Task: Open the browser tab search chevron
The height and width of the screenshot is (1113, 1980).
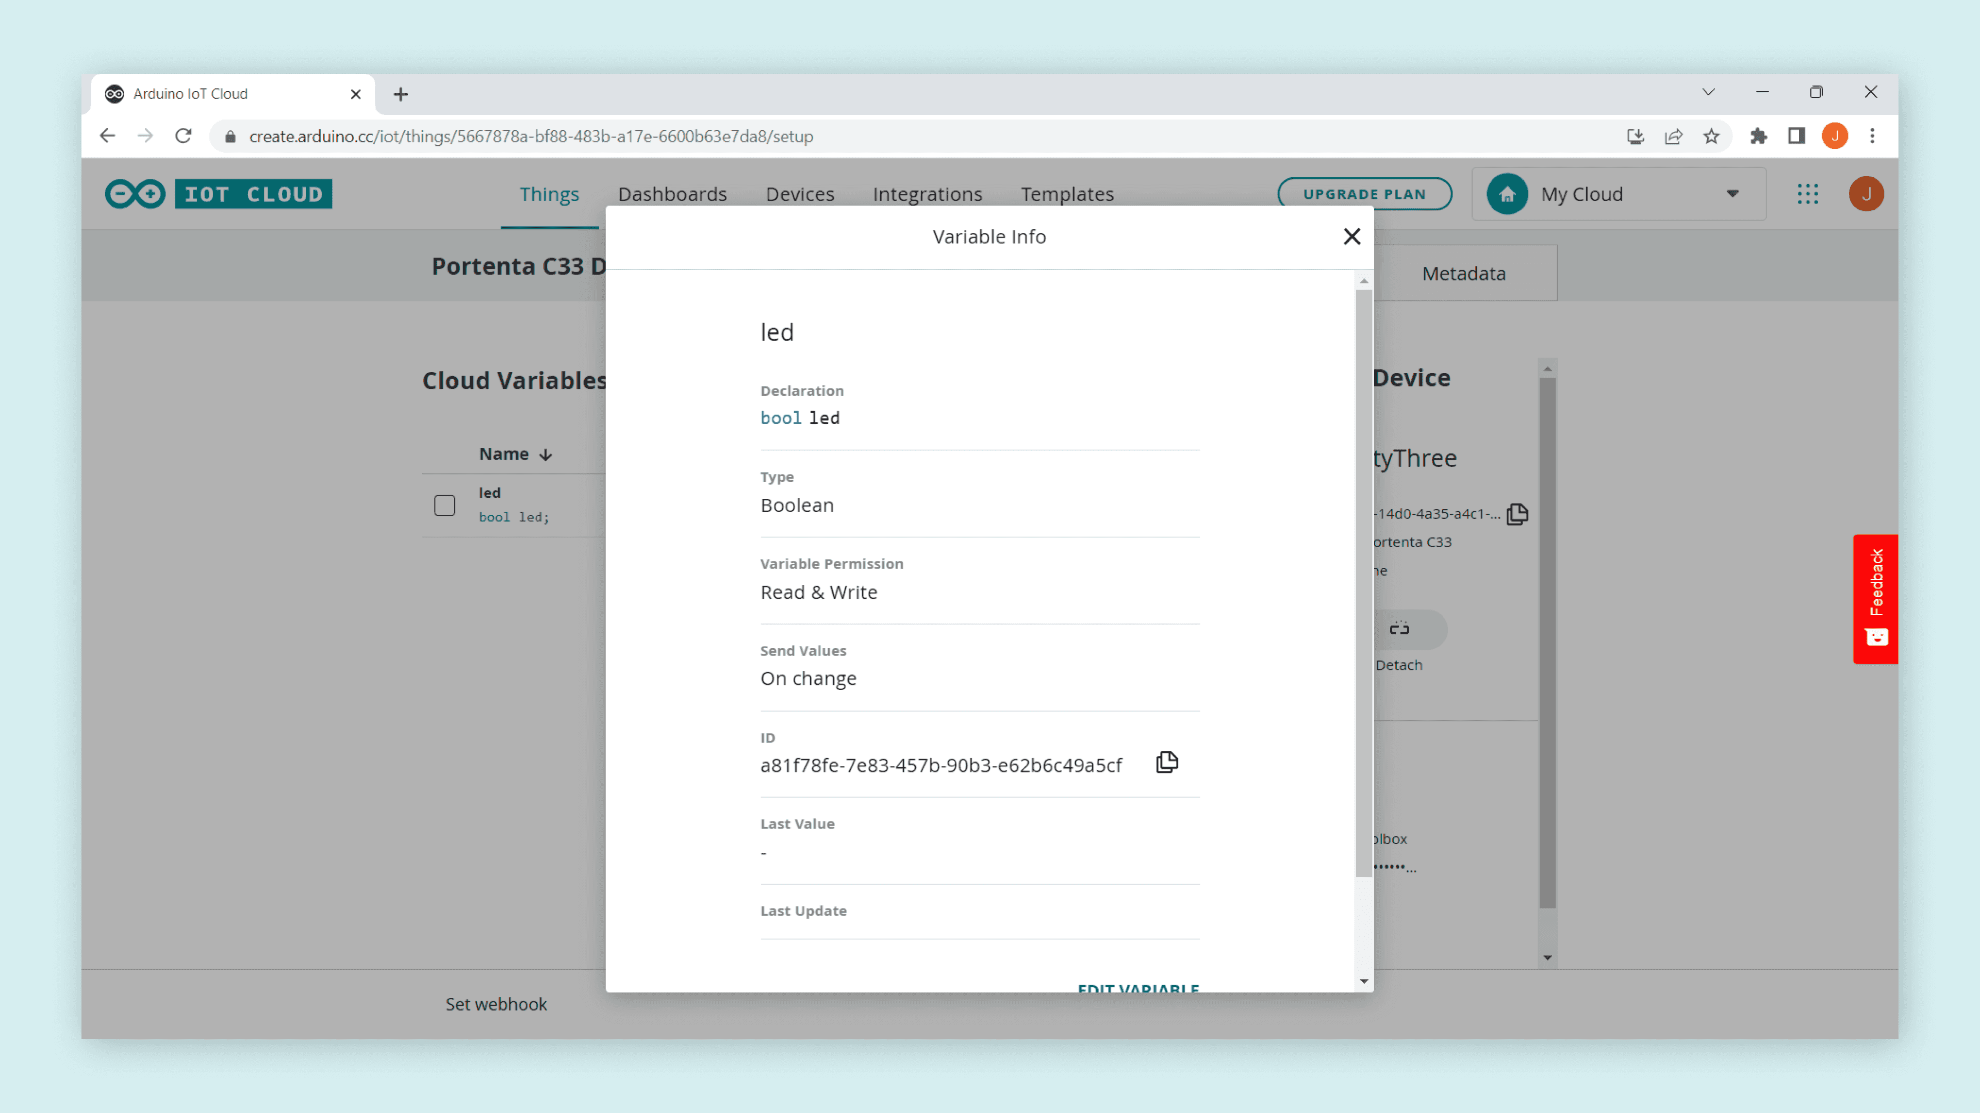Action: pos(1708,92)
